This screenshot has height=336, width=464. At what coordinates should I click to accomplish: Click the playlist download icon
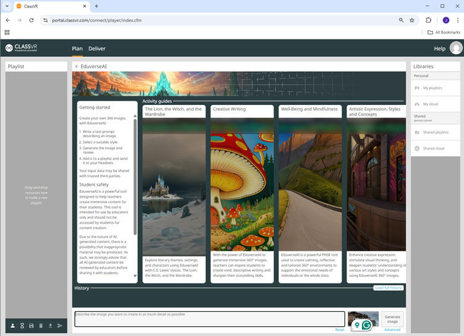point(50,325)
